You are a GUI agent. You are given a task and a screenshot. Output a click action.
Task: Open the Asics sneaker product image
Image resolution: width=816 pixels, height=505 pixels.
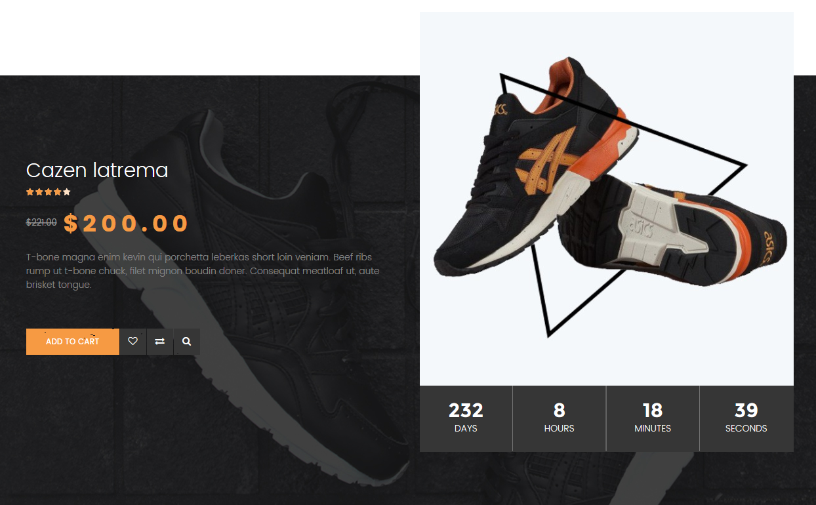607,199
